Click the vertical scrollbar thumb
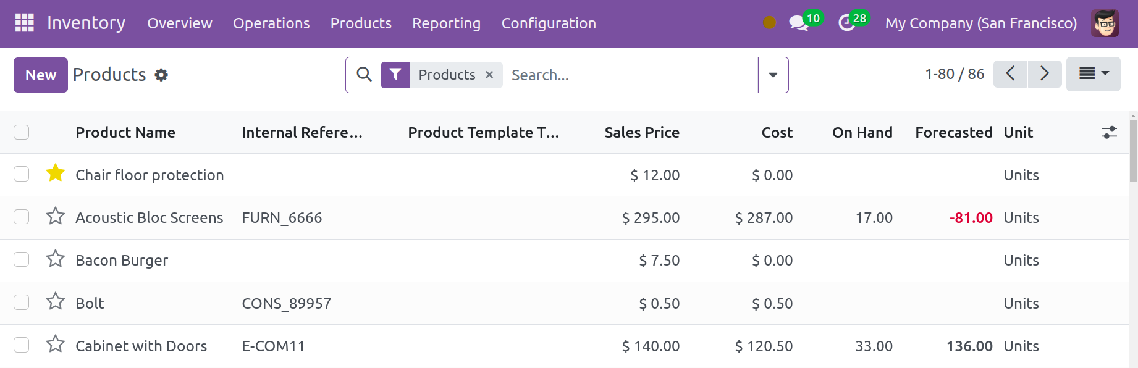 1133,151
